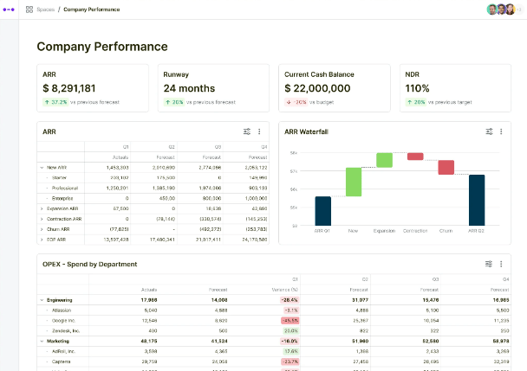Click the red Churn bar in waterfall
Image resolution: width=527 pixels, height=371 pixels.
446,168
